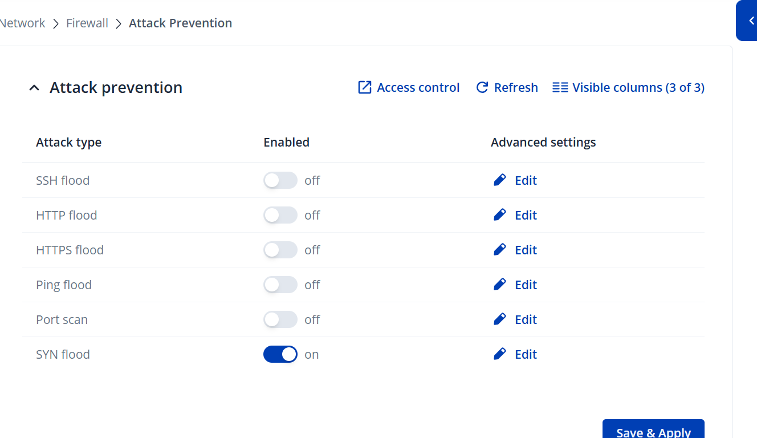Turn on Port scan prevention switch

pyautogui.click(x=280, y=319)
